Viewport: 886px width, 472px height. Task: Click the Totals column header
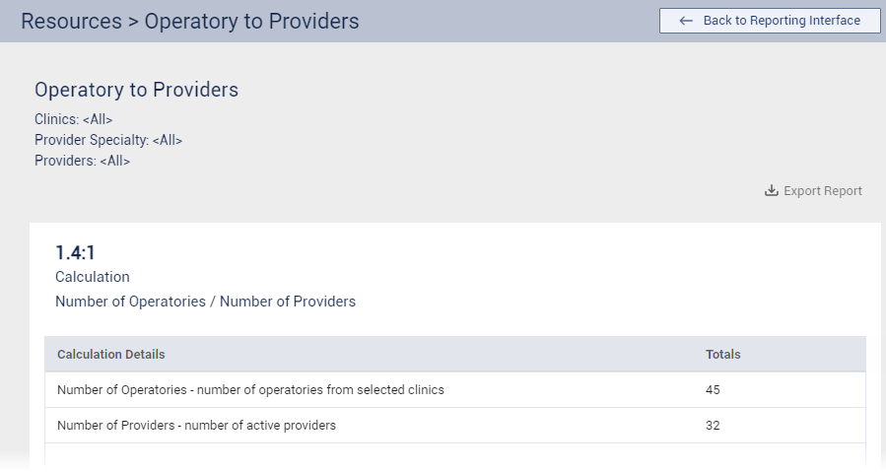pos(722,355)
